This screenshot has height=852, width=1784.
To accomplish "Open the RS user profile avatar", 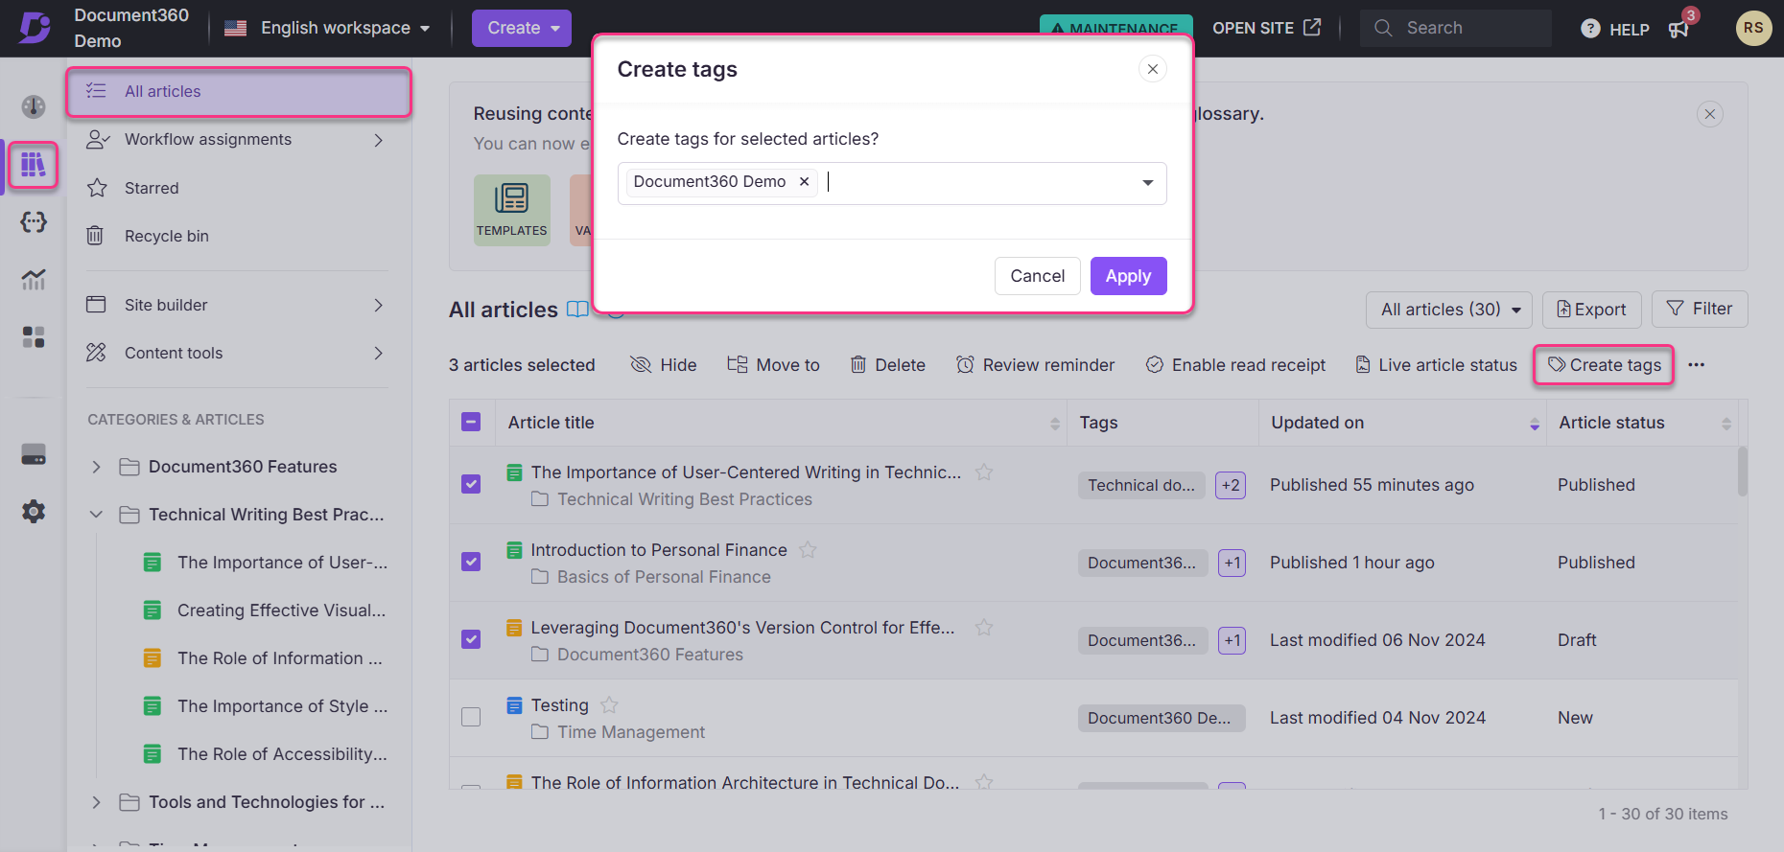I will click(x=1753, y=28).
